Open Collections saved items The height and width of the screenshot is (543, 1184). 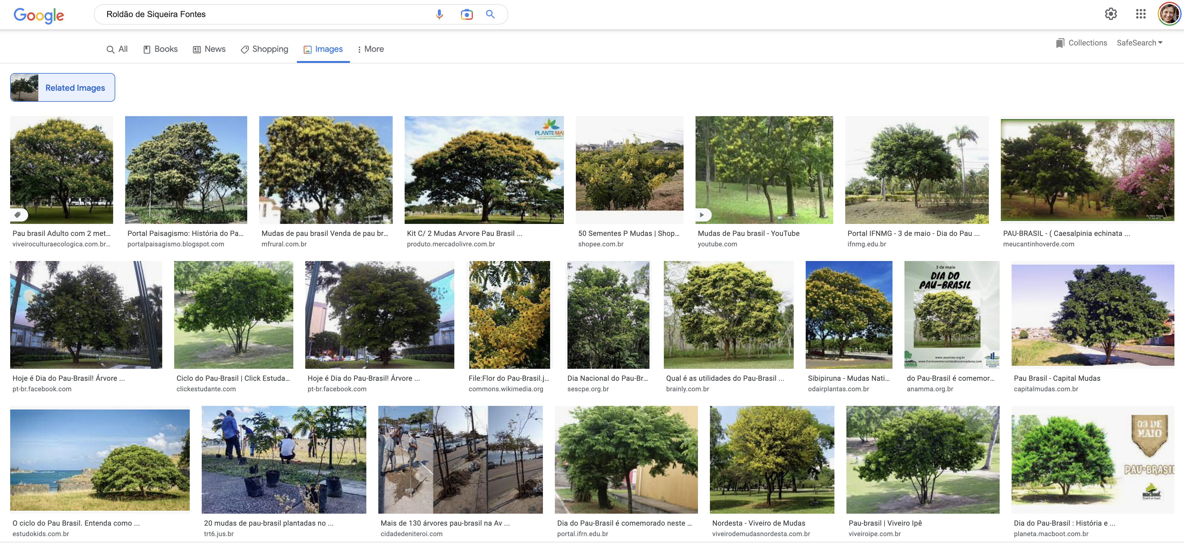coord(1081,43)
